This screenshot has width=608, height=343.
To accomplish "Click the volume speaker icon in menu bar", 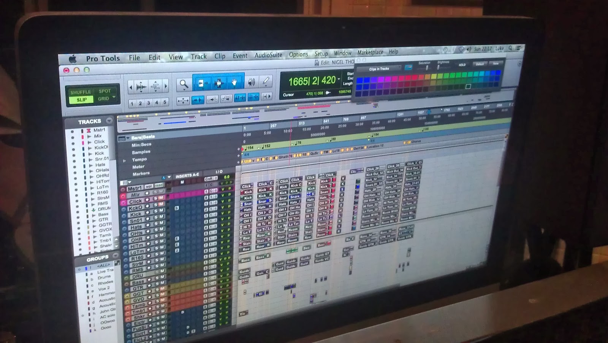I will (x=469, y=49).
